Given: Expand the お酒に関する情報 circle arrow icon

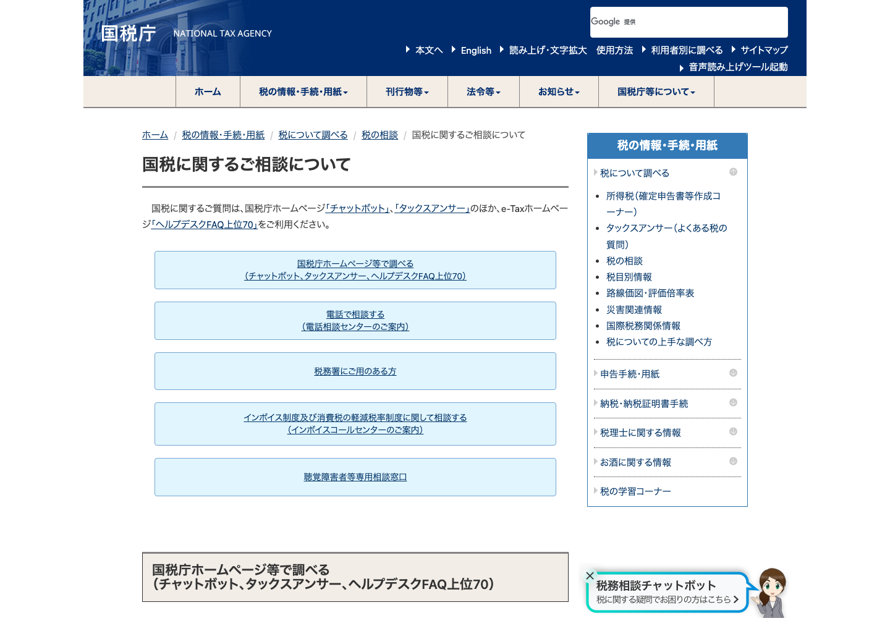Looking at the screenshot, I should tap(733, 461).
